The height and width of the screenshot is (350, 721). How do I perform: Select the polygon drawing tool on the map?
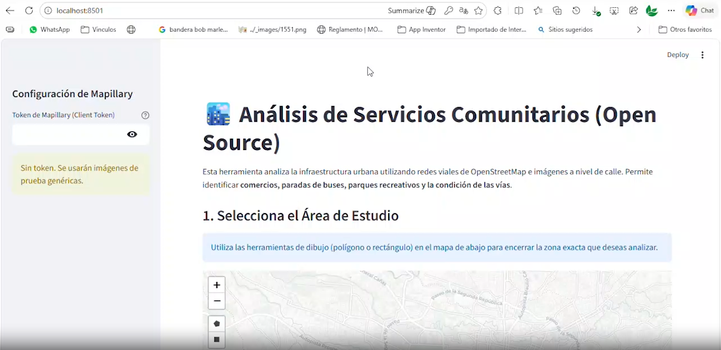point(217,323)
